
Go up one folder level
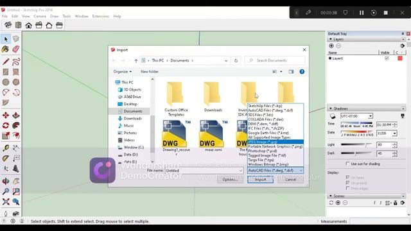pos(136,60)
